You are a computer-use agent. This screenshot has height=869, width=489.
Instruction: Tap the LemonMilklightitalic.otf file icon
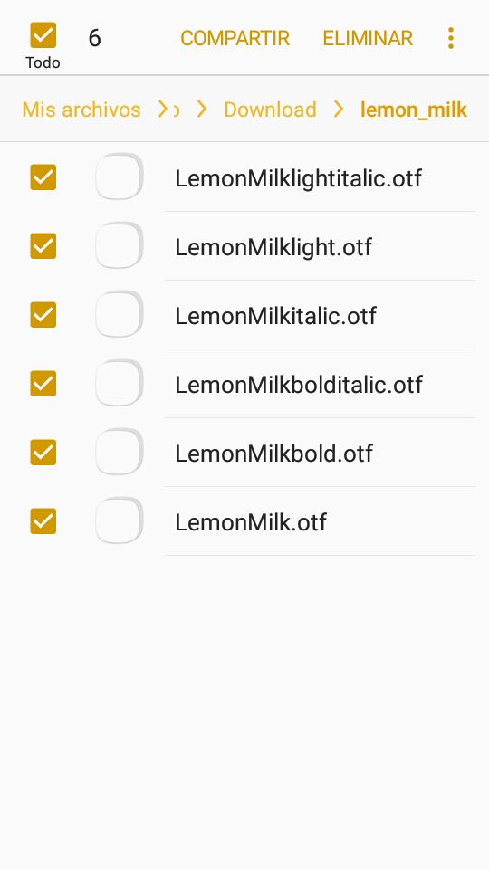pos(120,177)
